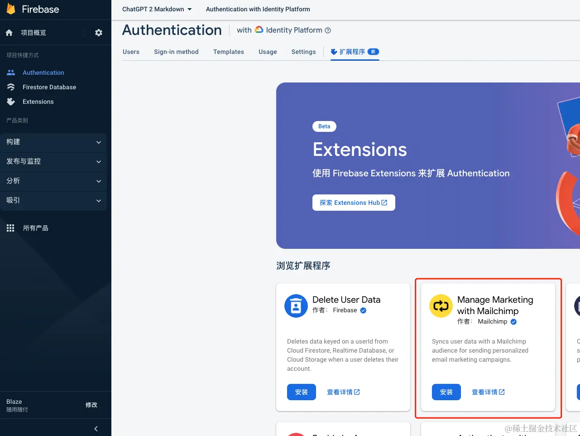Open 所有产品 in the sidebar
Viewport: 580px width, 436px height.
tap(36, 228)
